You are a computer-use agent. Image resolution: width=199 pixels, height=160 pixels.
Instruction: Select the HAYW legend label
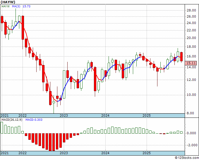[6, 6]
